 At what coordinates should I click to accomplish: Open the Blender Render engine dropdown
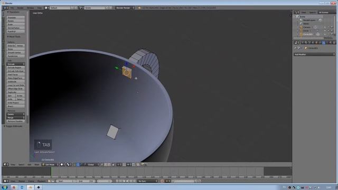pos(125,8)
